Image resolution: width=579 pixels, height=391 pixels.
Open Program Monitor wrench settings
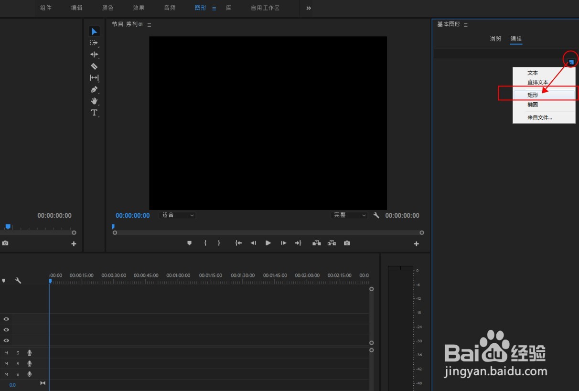[376, 215]
